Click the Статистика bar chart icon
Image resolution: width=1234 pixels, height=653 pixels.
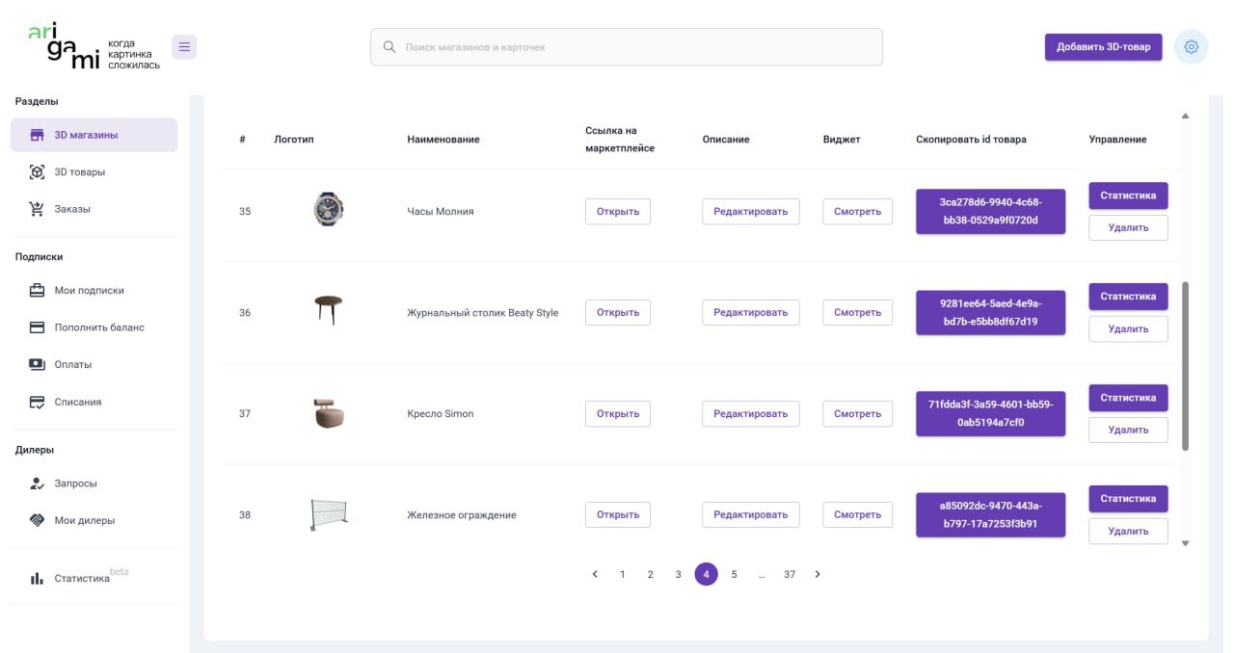point(38,578)
